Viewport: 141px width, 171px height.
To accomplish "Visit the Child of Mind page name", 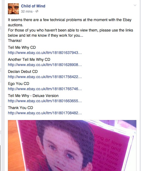I will point(33,6).
